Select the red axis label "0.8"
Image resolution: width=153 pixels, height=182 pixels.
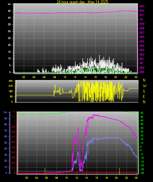click(13, 132)
